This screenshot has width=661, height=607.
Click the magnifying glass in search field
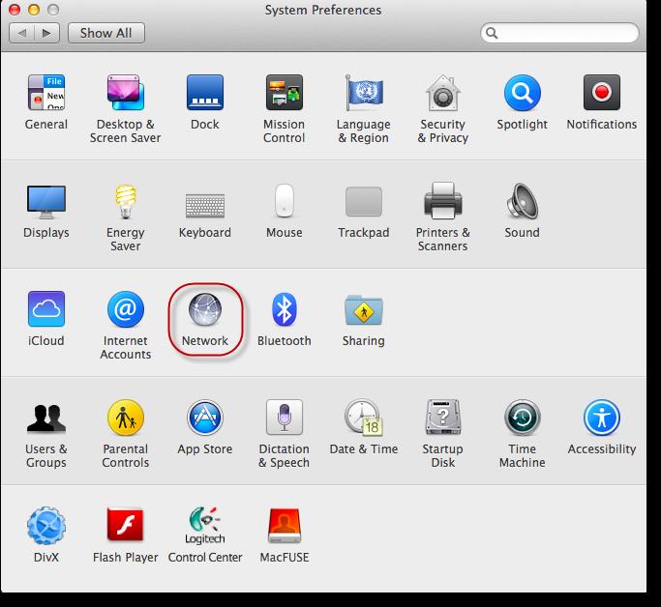coord(492,33)
